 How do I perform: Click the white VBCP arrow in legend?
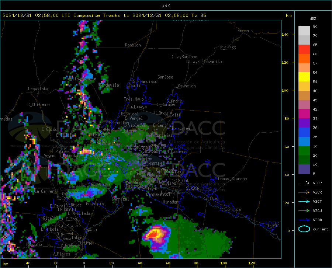tap(304, 183)
